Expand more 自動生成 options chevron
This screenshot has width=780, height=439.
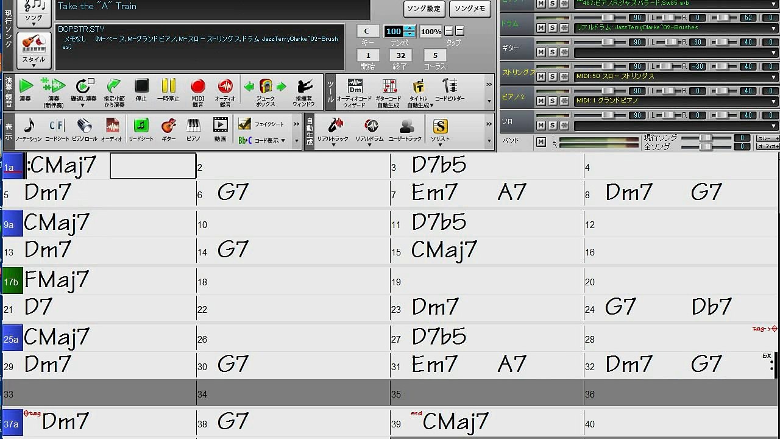[x=489, y=124]
